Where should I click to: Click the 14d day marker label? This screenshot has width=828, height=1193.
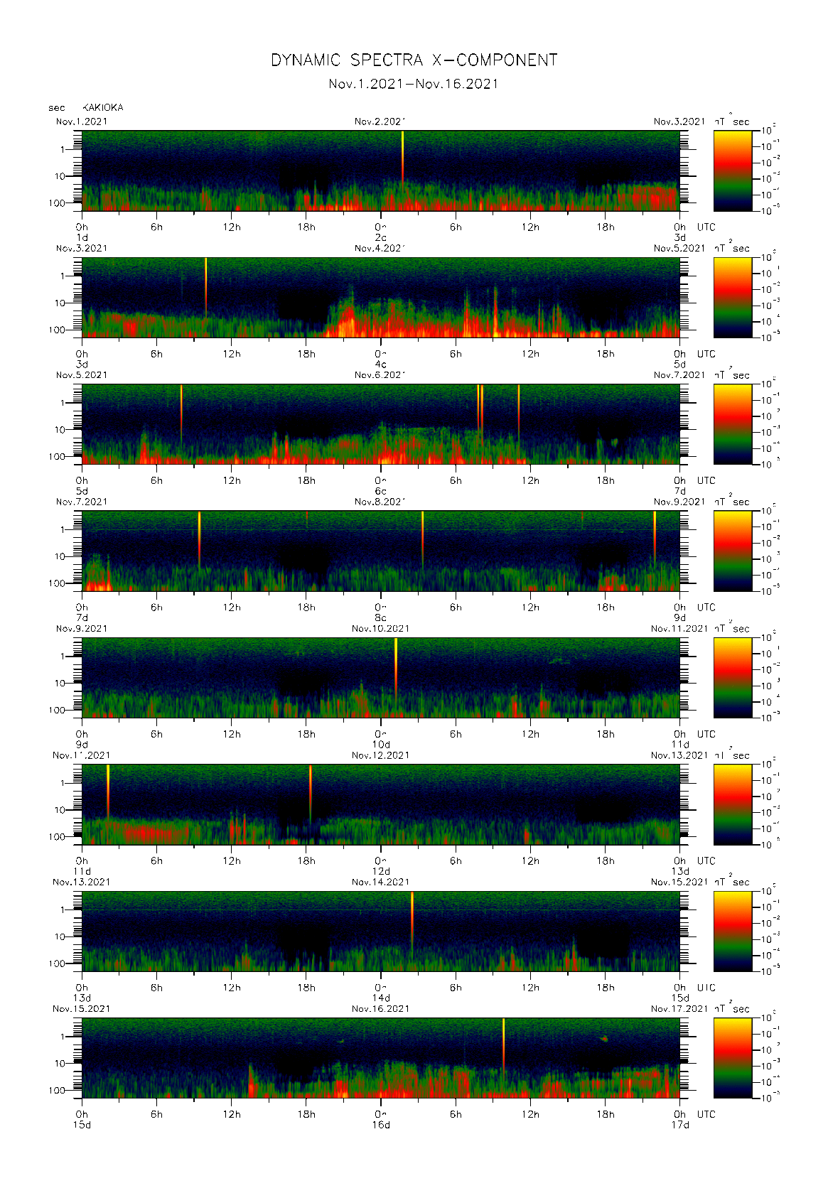click(x=381, y=998)
